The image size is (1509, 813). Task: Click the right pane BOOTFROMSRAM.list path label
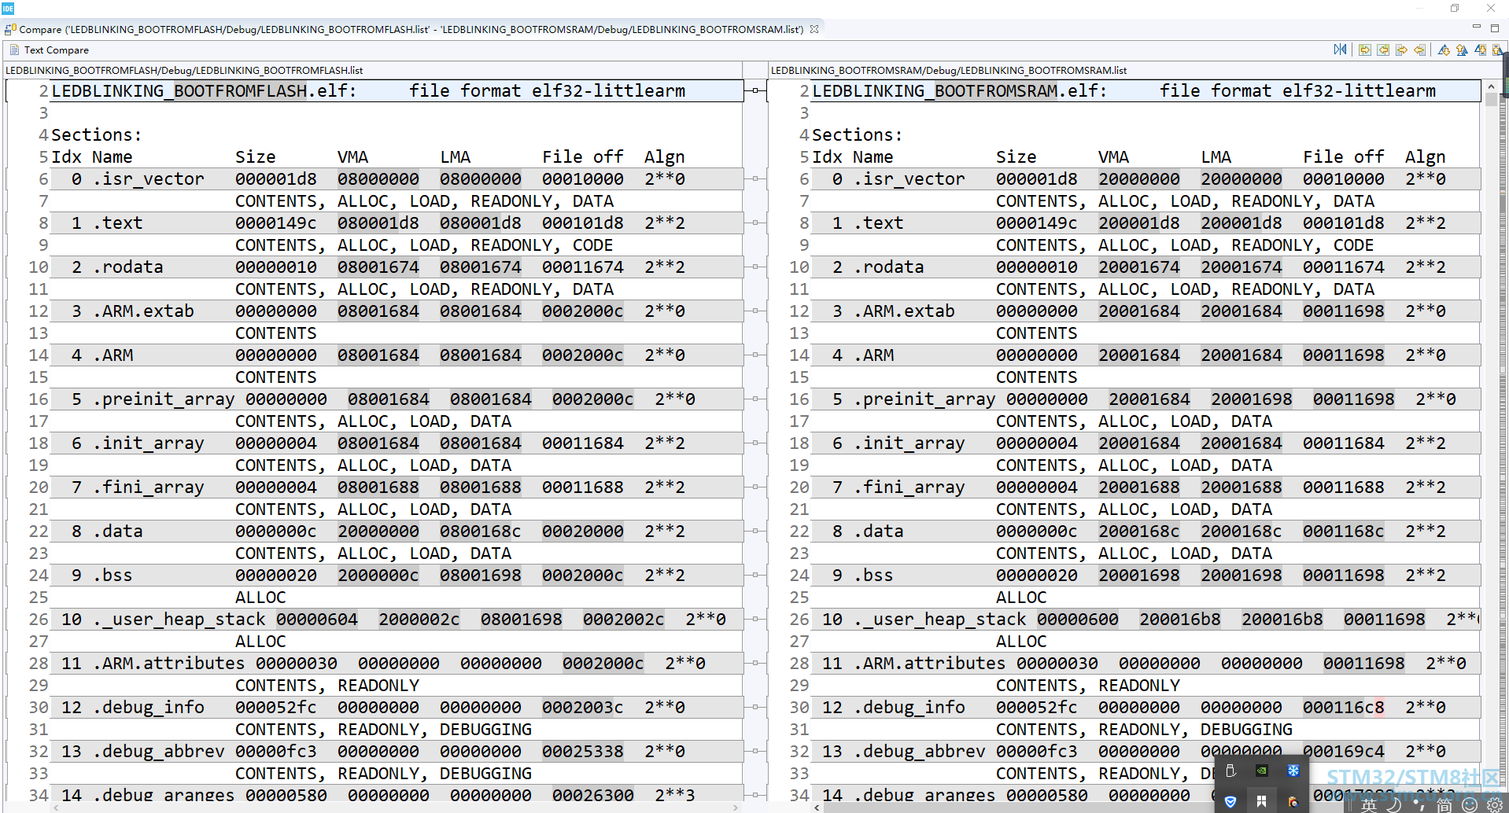click(948, 70)
